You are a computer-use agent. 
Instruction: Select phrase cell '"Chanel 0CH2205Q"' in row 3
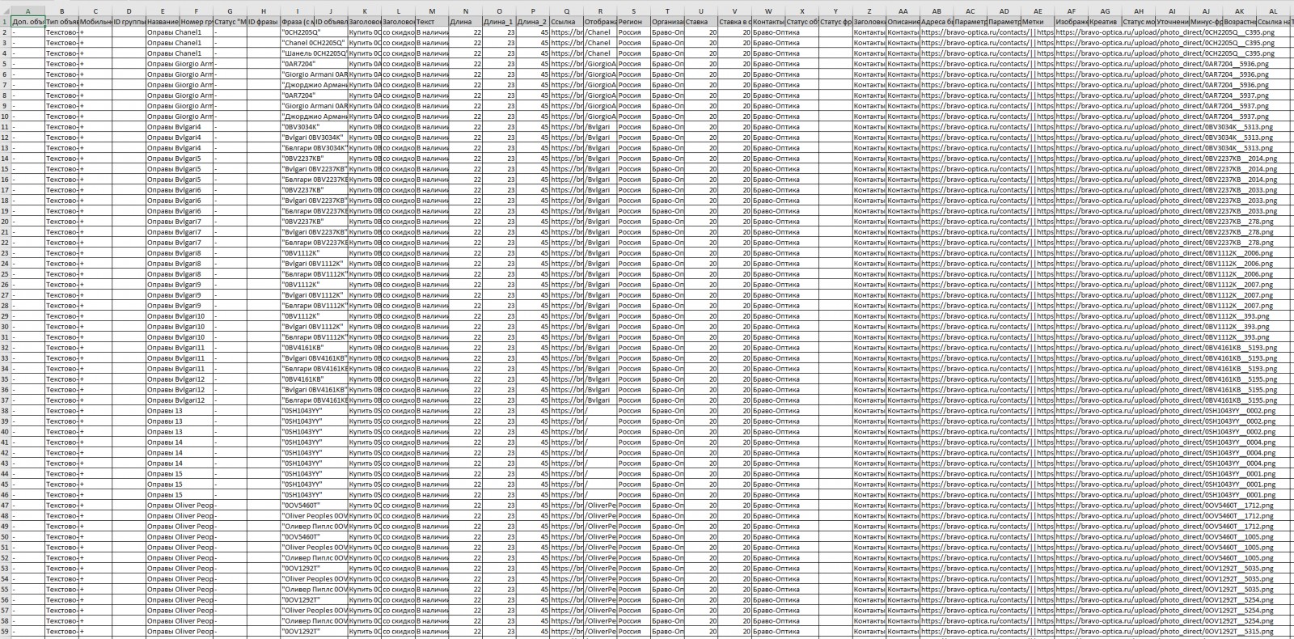(x=314, y=43)
